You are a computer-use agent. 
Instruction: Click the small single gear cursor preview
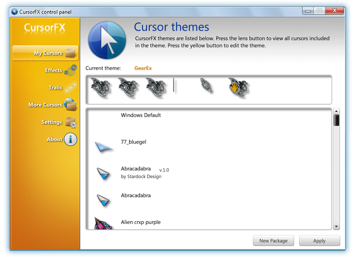[206, 85]
